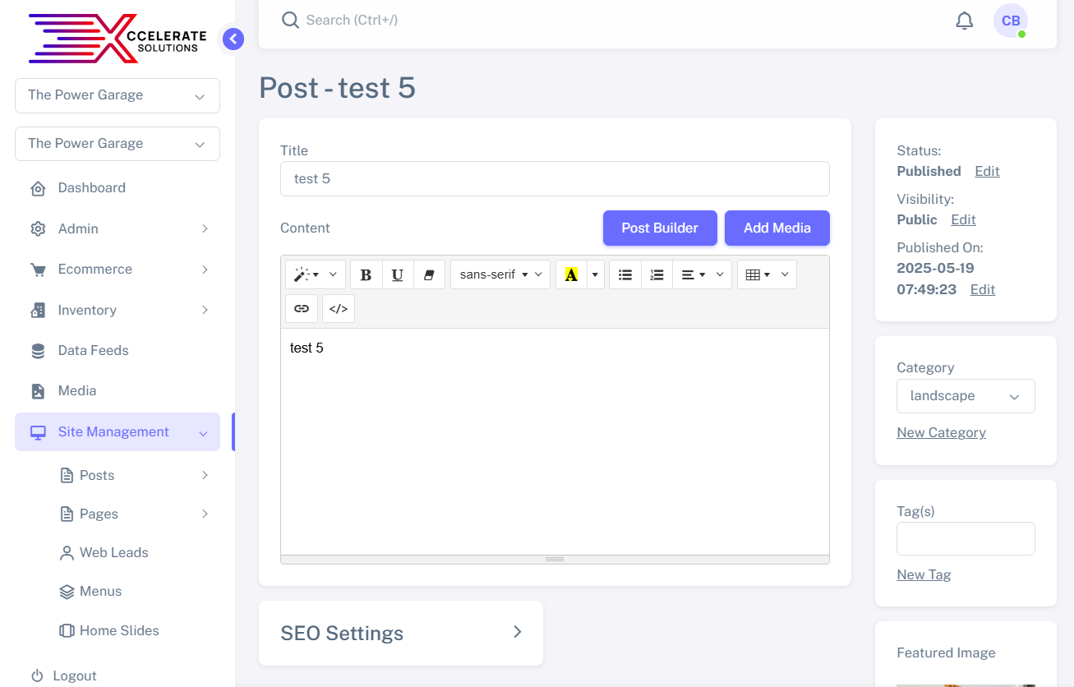Insert an ordered numbered list
The image size is (1074, 687).
[x=657, y=274]
